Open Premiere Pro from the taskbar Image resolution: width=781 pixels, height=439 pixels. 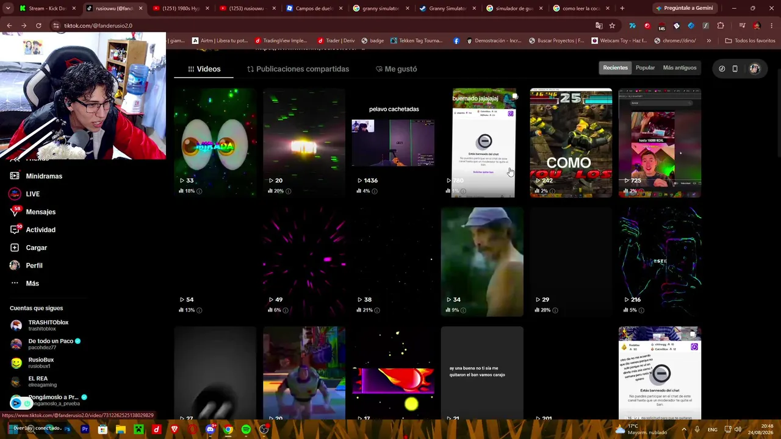85,429
